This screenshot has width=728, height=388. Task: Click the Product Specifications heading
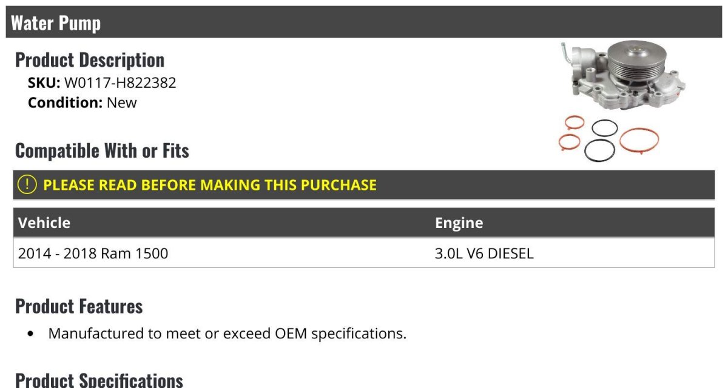(x=99, y=380)
